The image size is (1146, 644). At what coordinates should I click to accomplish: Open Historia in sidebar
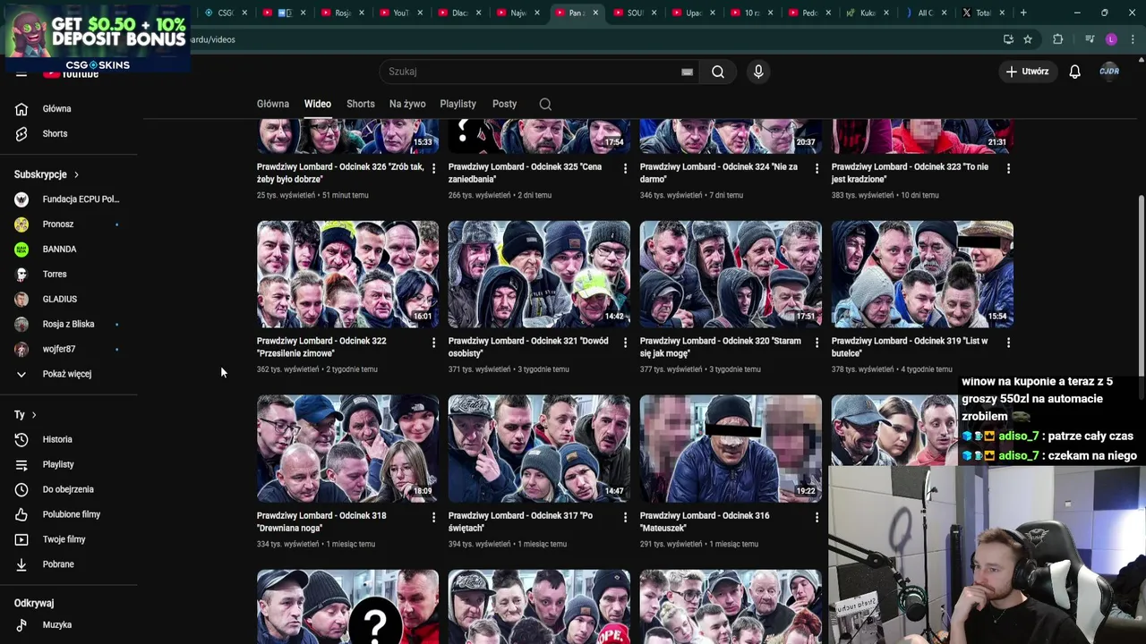[x=57, y=440]
